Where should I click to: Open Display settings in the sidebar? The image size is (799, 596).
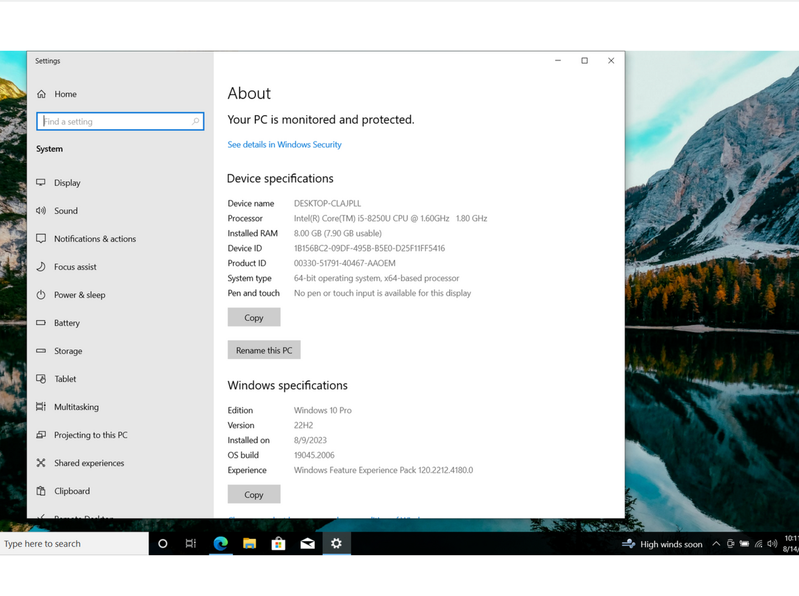(67, 182)
